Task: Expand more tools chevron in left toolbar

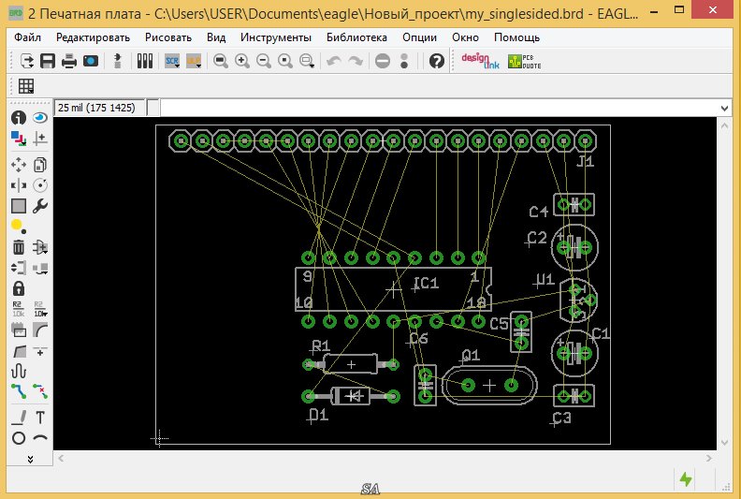Action: coord(29,459)
